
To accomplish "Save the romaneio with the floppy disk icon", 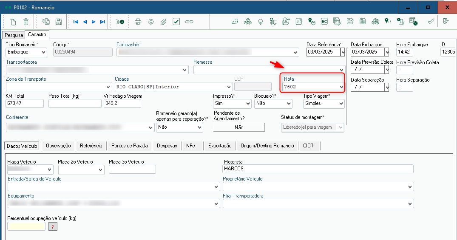I will [59, 22].
